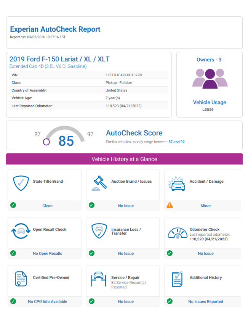Click the Vehicle History at a Glance banner
Image resolution: width=248 pixels, height=322 pixels.
[x=124, y=159]
